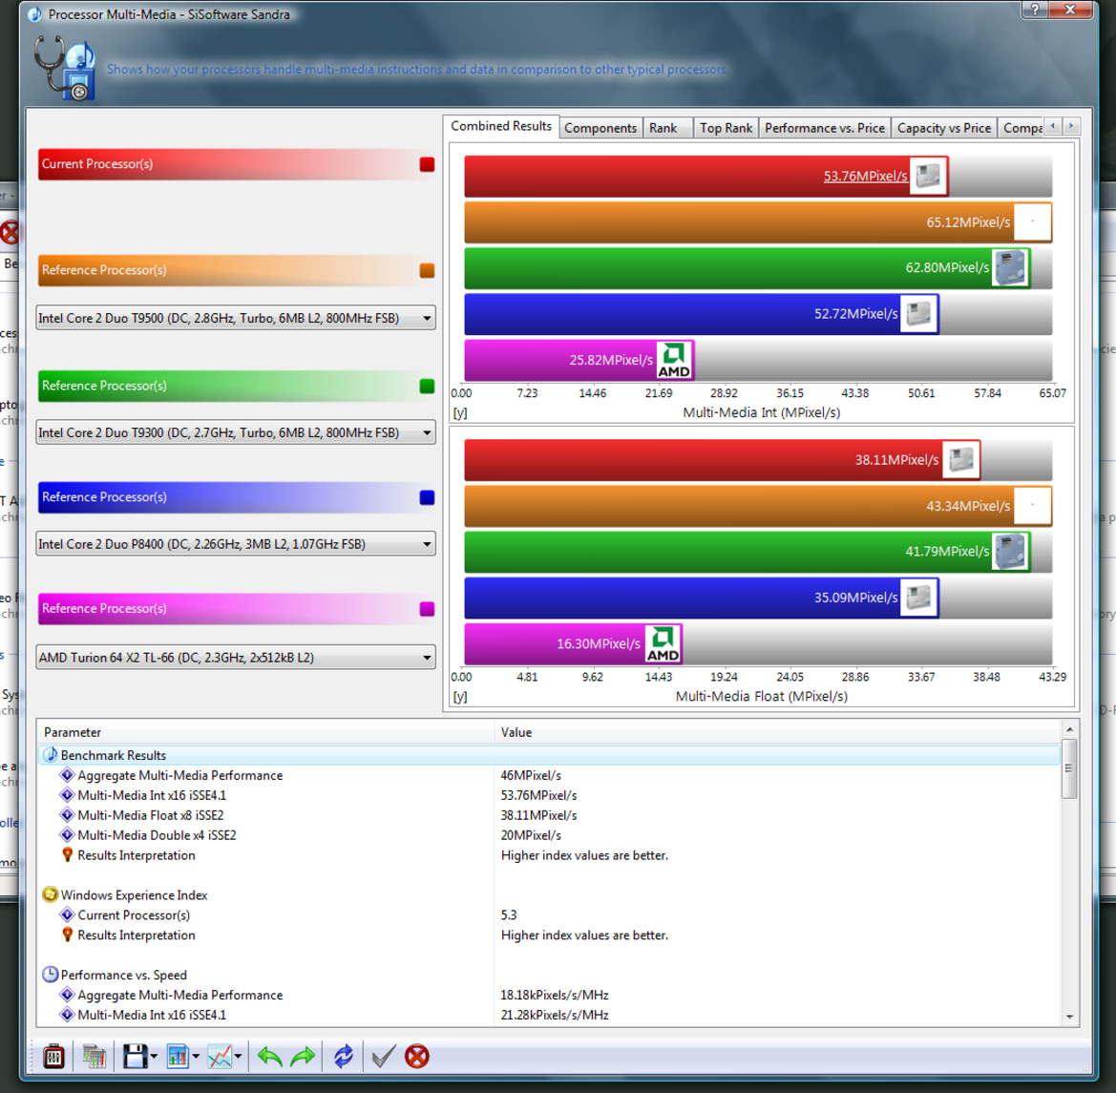Toggle the magenta Reference Processor(s) swatch
This screenshot has width=1116, height=1093.
tap(427, 608)
